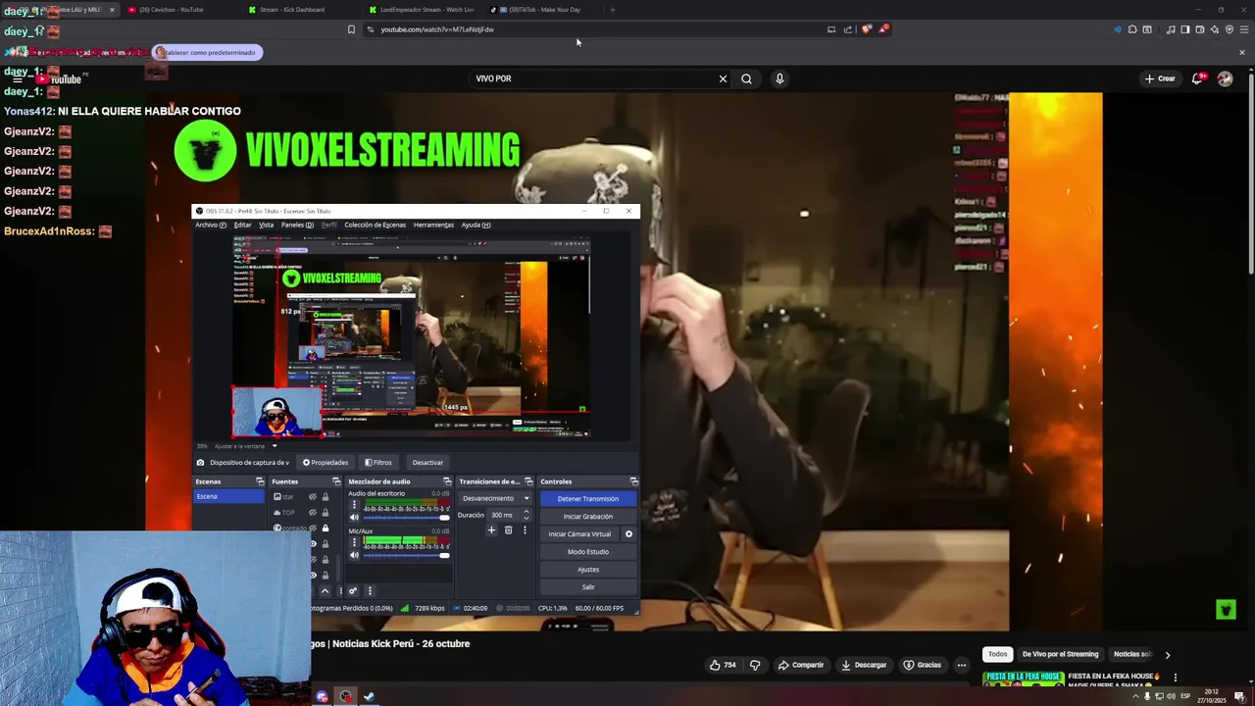Unlock the 'contado' source
Screen dimensions: 1255x706
pyautogui.click(x=326, y=528)
